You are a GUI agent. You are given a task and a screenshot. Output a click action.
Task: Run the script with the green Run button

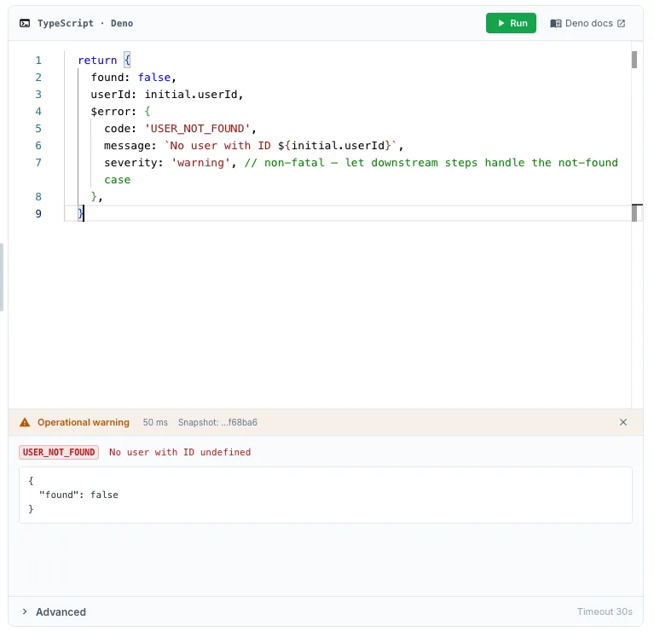click(x=511, y=23)
